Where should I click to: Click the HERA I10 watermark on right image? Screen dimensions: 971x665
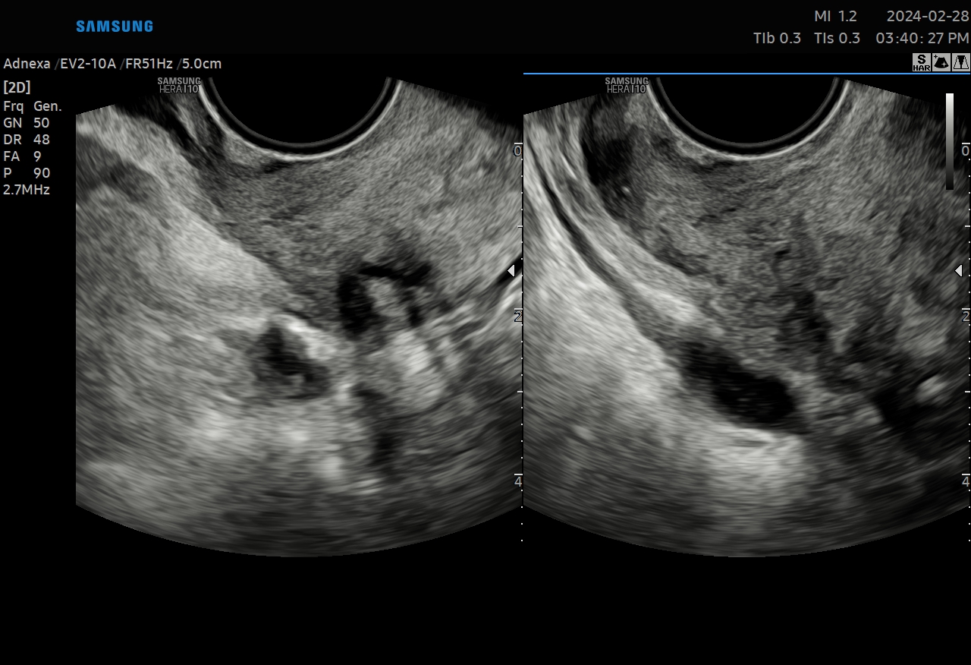(627, 85)
